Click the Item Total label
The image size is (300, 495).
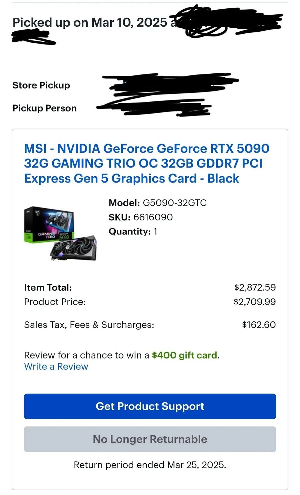[48, 288]
